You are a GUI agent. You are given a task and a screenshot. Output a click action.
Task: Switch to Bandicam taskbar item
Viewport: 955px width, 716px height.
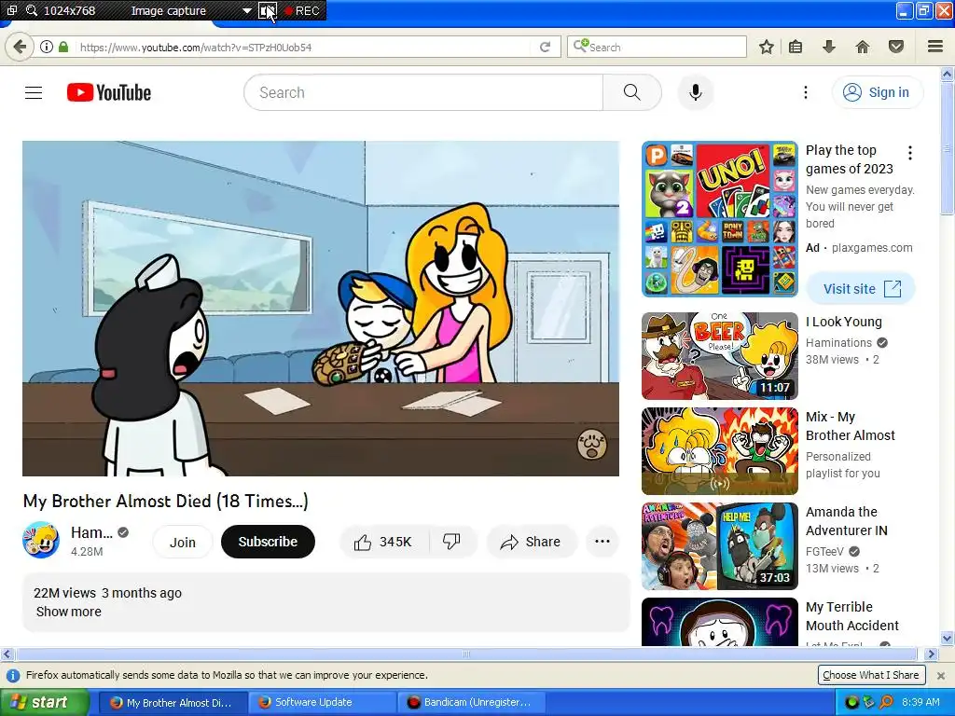coord(471,703)
